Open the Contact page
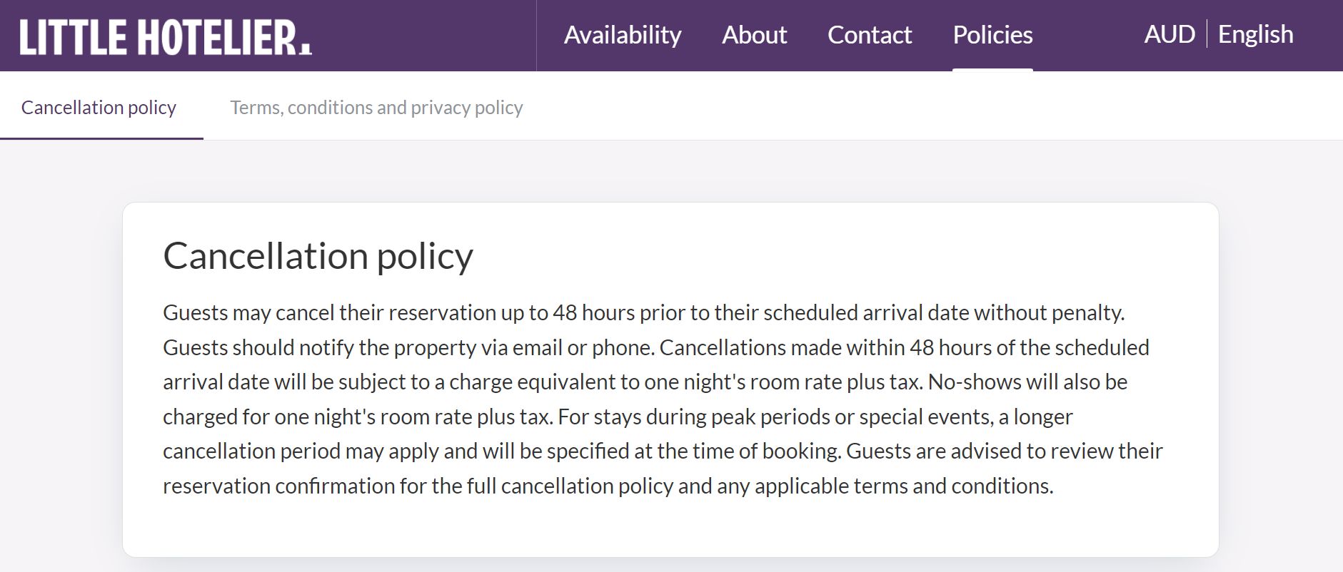The width and height of the screenshot is (1343, 572). (x=870, y=35)
